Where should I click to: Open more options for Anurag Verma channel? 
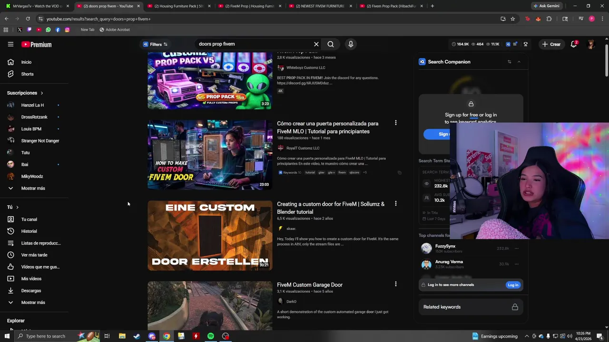tap(516, 264)
